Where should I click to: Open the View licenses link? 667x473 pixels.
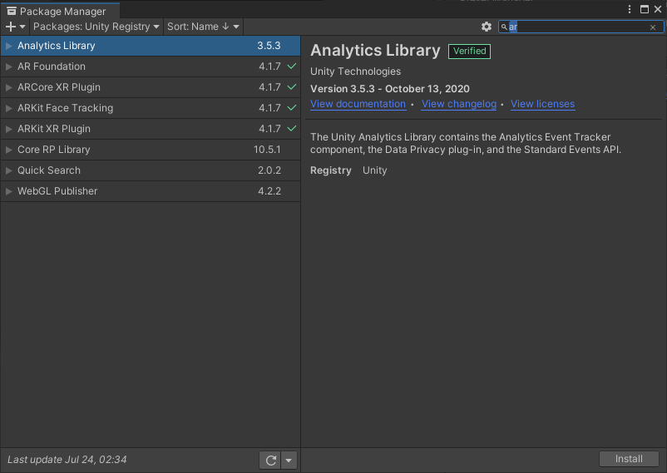(x=542, y=104)
